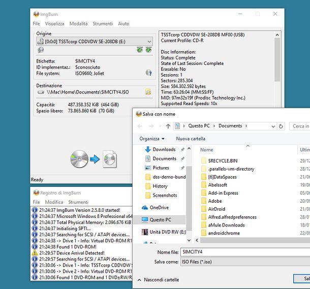Open the Strumenti menu in ImgBurn window
The height and width of the screenshot is (289, 310).
[103, 24]
